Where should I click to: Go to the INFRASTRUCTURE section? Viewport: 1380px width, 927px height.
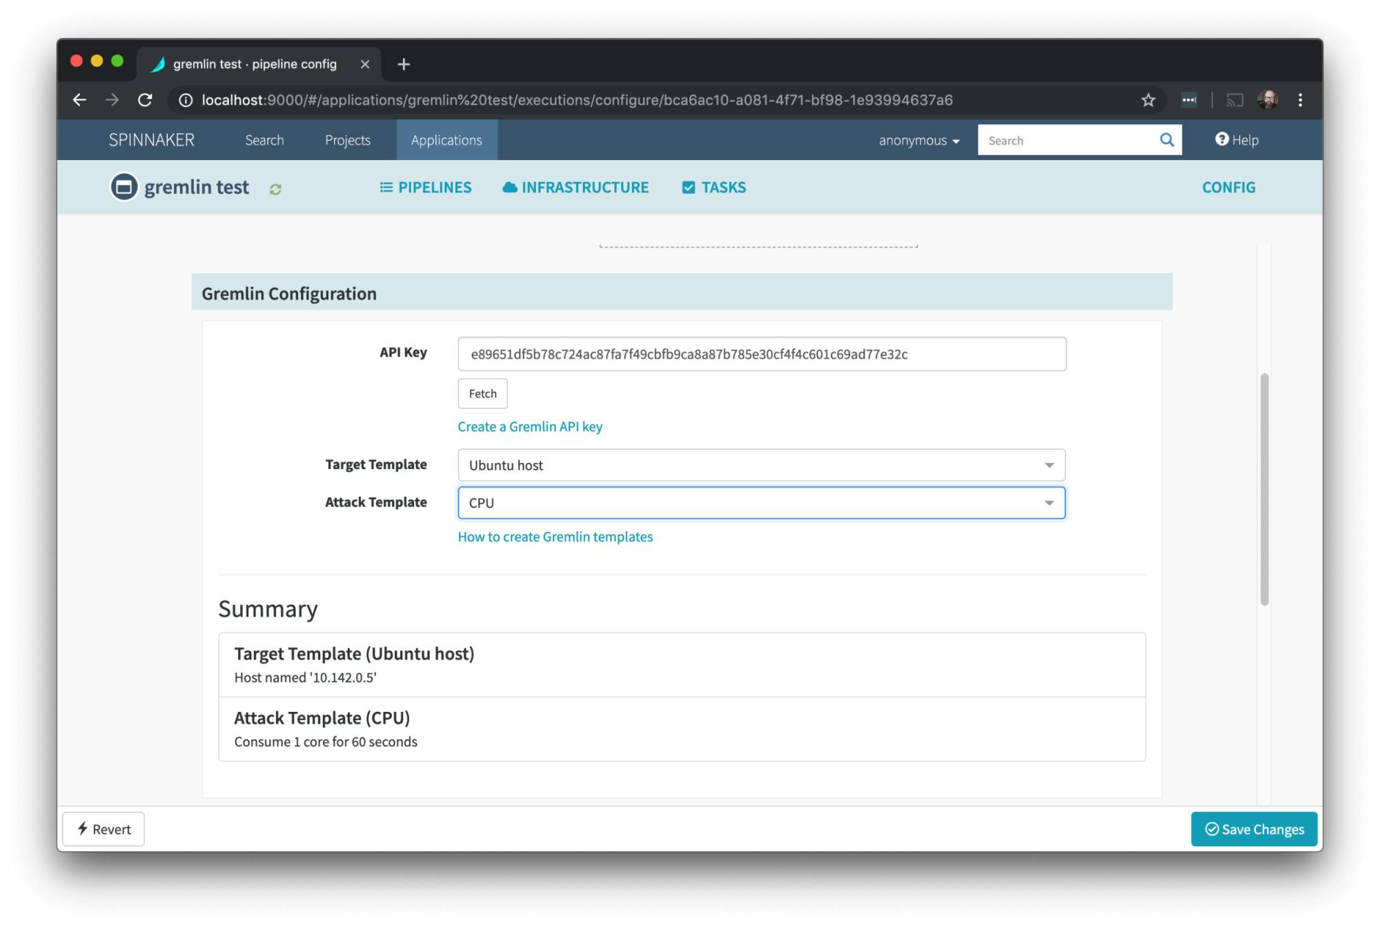575,188
